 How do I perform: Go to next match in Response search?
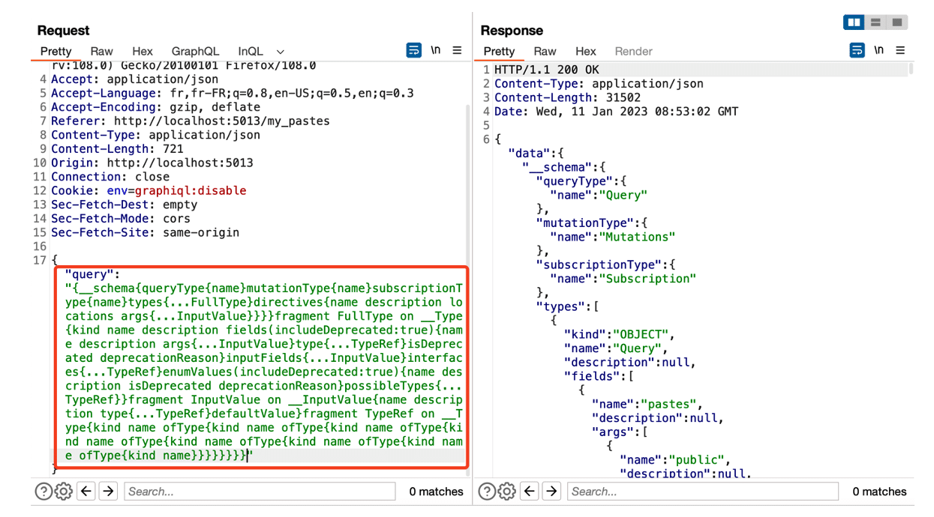(x=551, y=492)
